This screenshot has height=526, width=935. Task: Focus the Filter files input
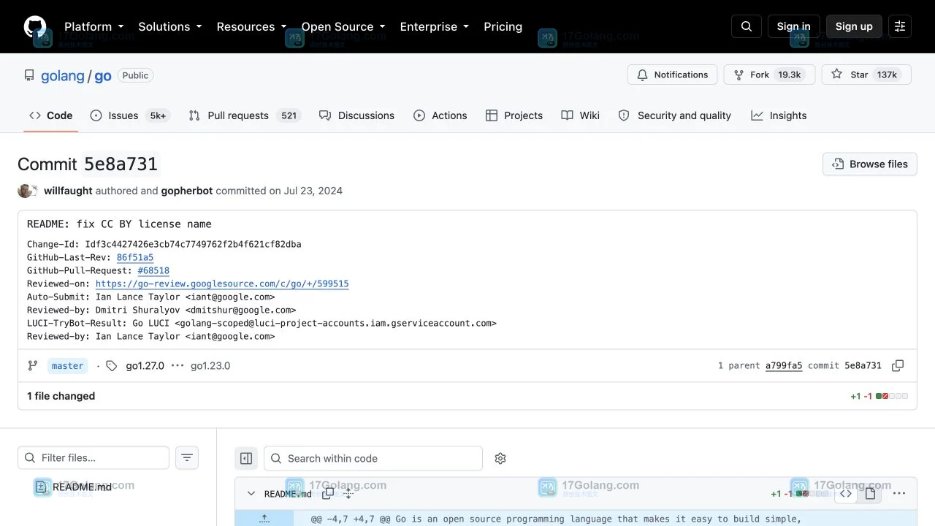(93, 457)
